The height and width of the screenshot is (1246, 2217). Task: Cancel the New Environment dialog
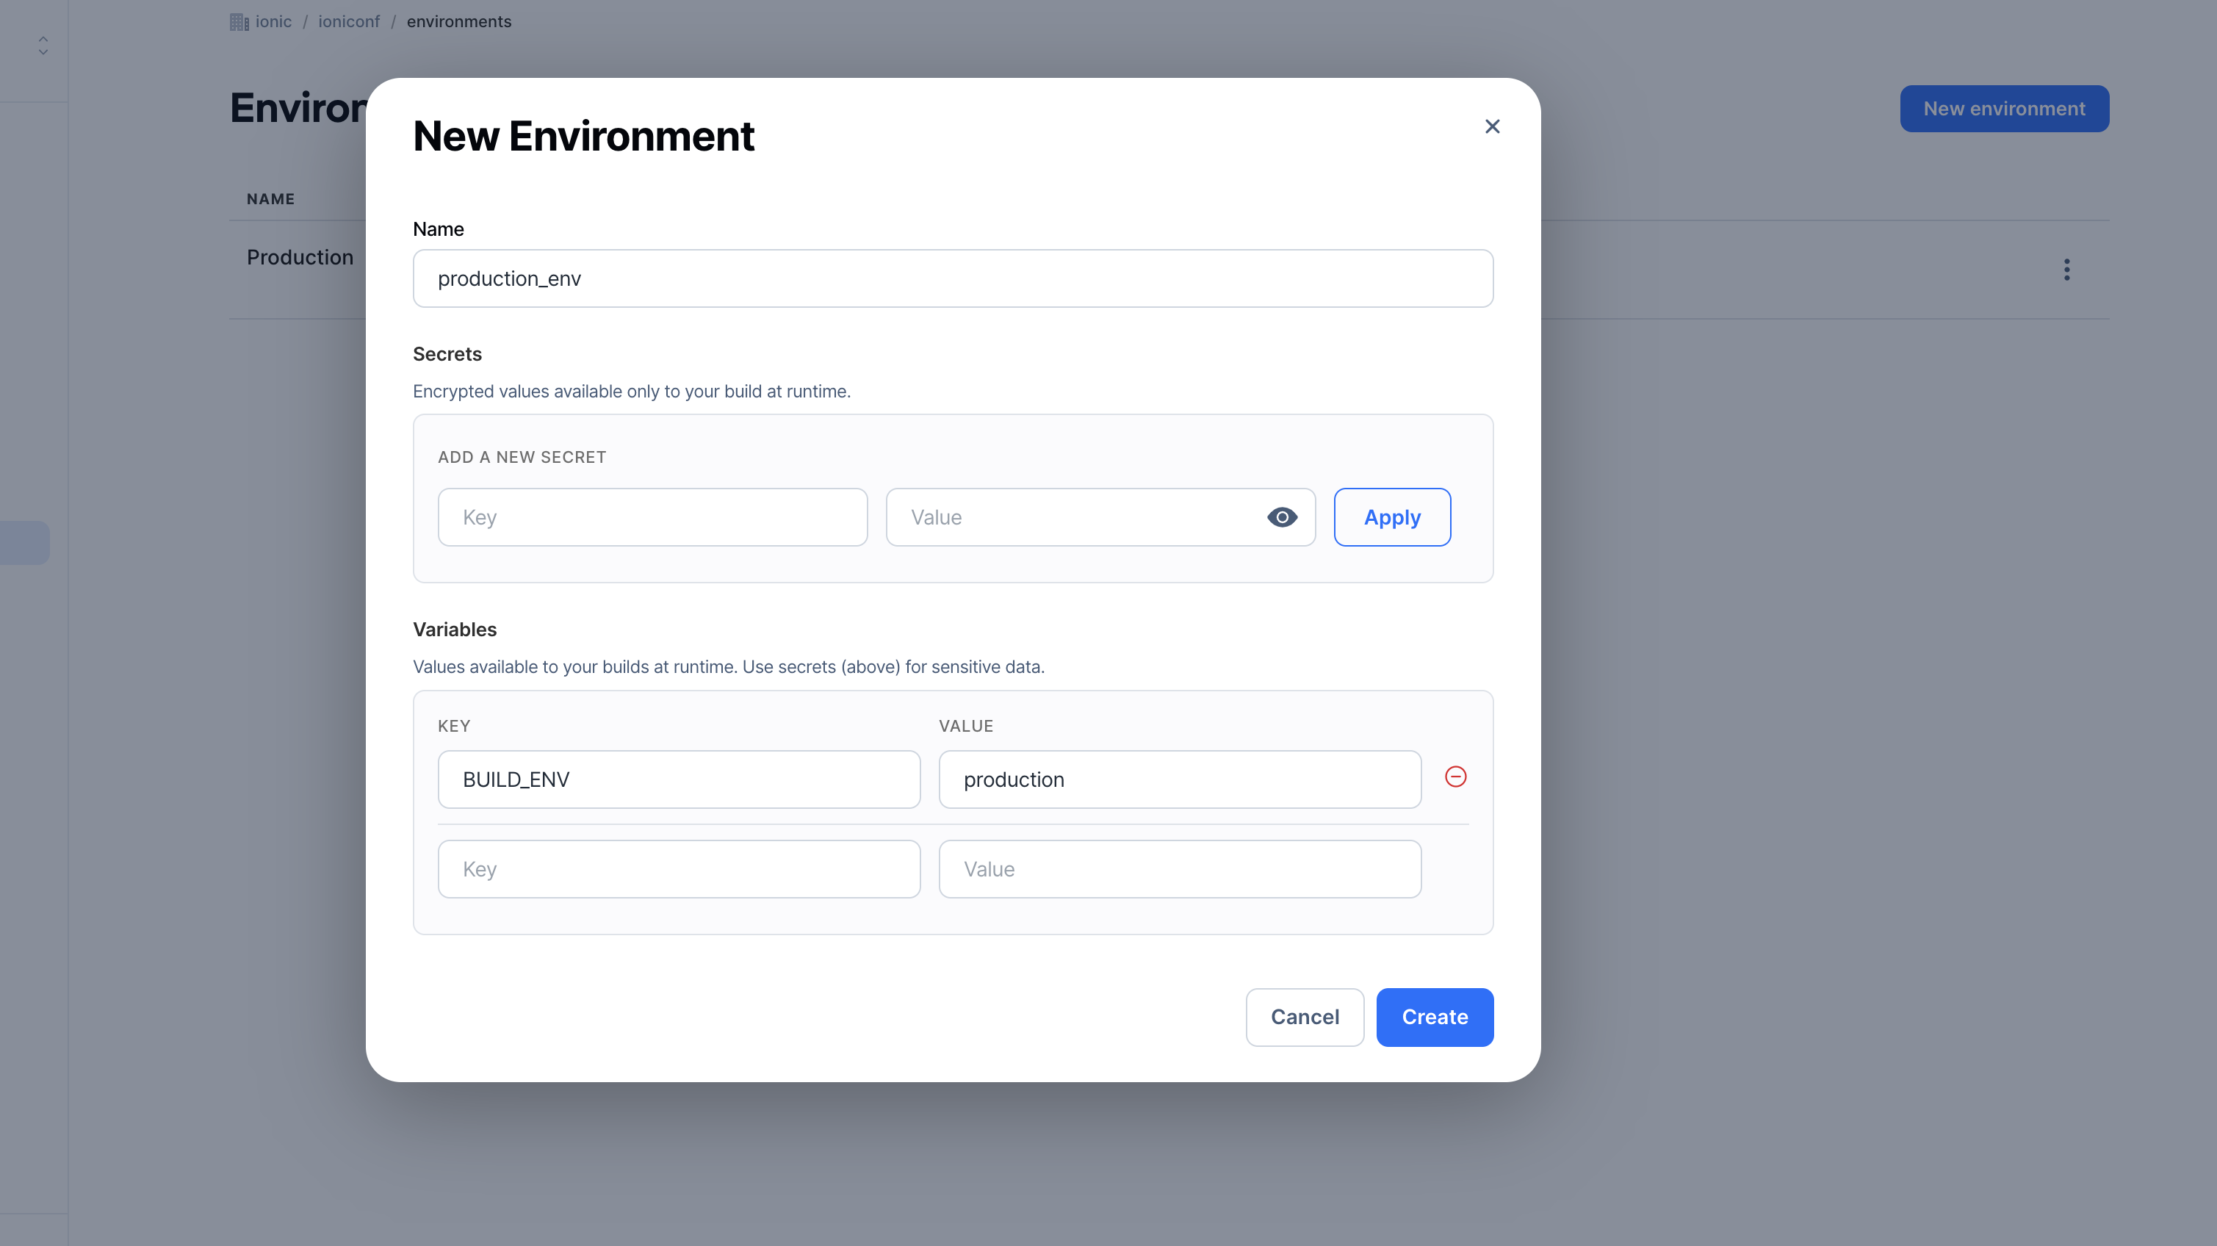click(x=1305, y=1017)
